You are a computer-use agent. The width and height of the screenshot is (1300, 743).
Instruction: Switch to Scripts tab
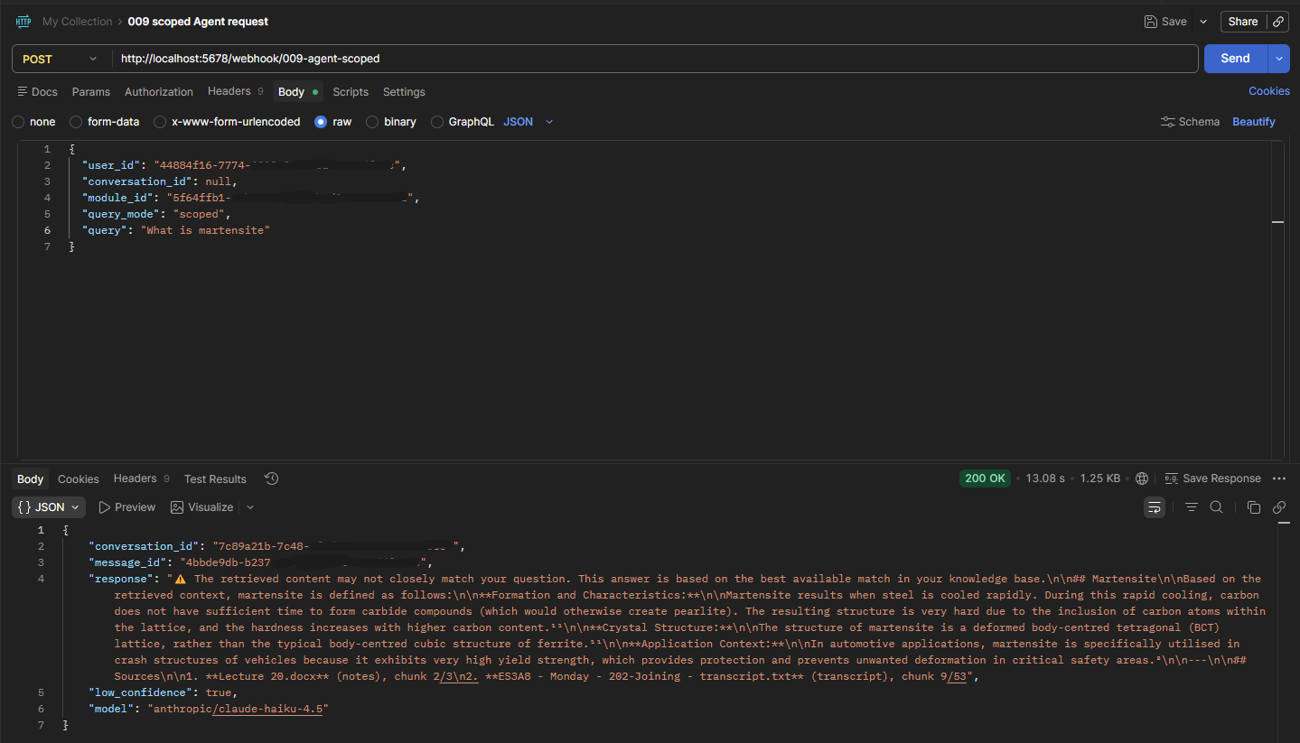click(x=351, y=92)
